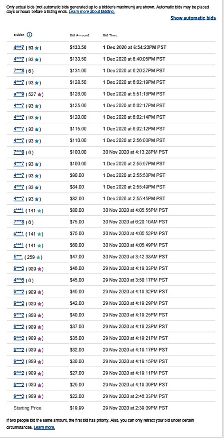Click teal star beside c***1's $80.00 bid

pos(39,210)
